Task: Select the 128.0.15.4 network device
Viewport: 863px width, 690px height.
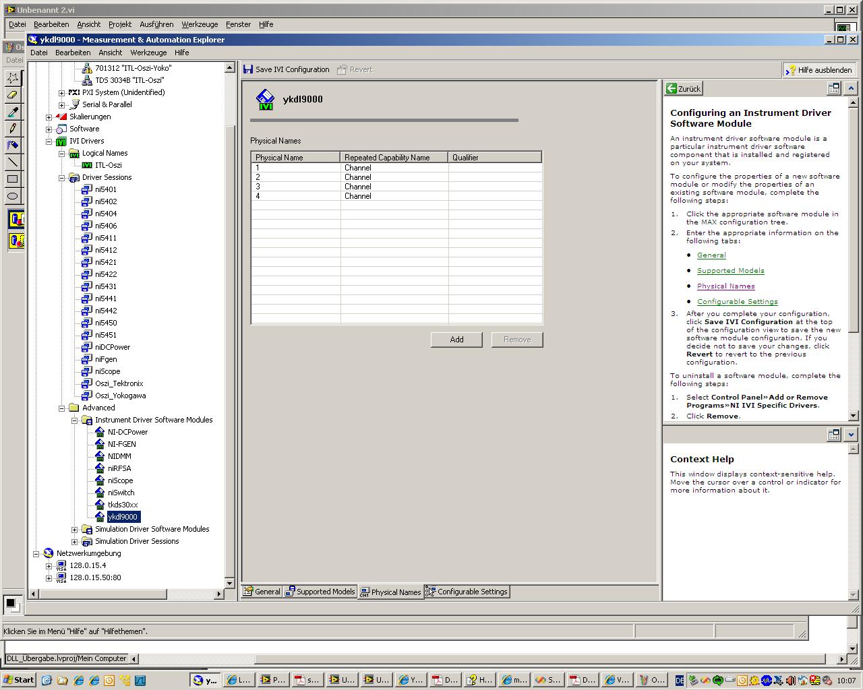Action: tap(88, 565)
